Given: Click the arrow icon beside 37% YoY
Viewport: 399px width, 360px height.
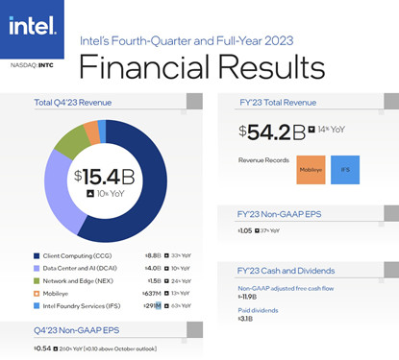Looking at the screenshot, I should [x=257, y=230].
